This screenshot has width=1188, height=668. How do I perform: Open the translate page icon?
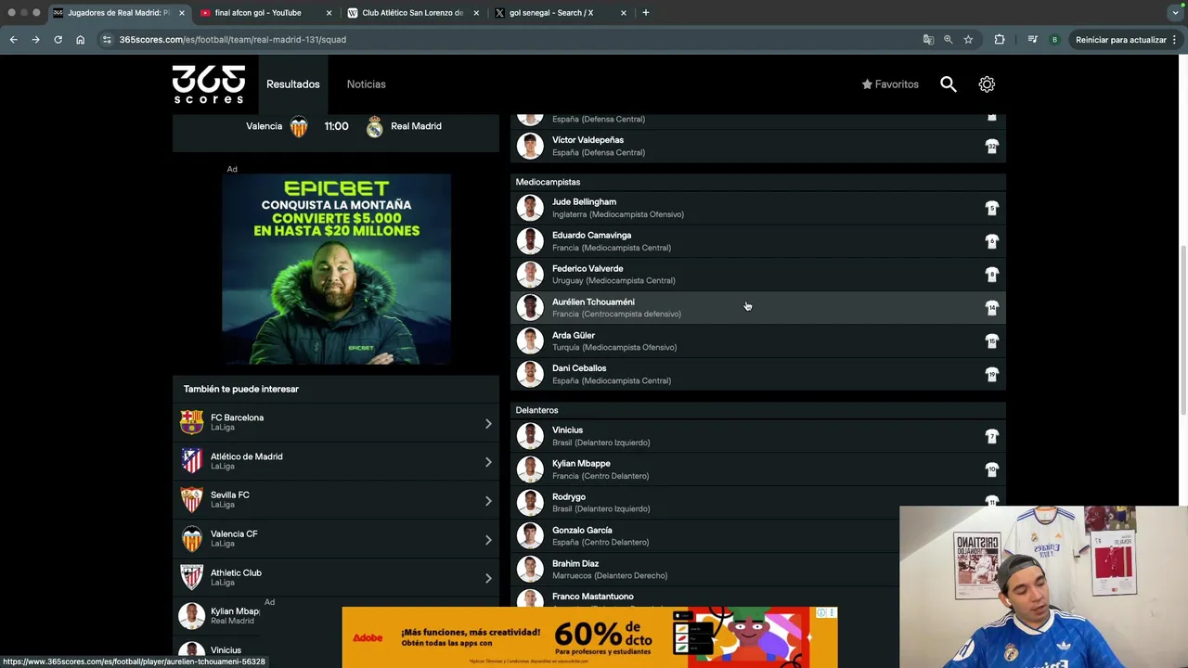tap(928, 40)
